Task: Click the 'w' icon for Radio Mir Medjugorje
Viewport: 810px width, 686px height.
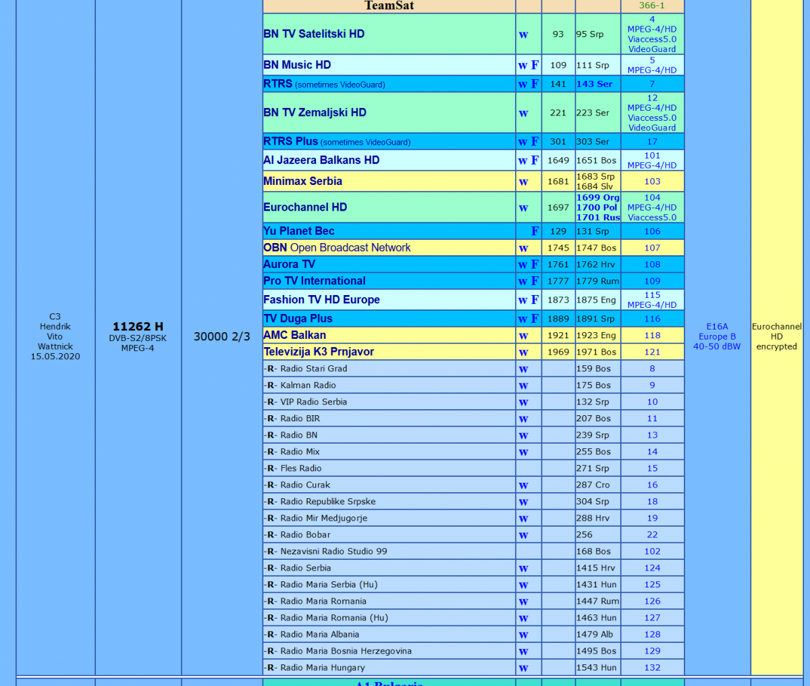Action: click(x=523, y=519)
